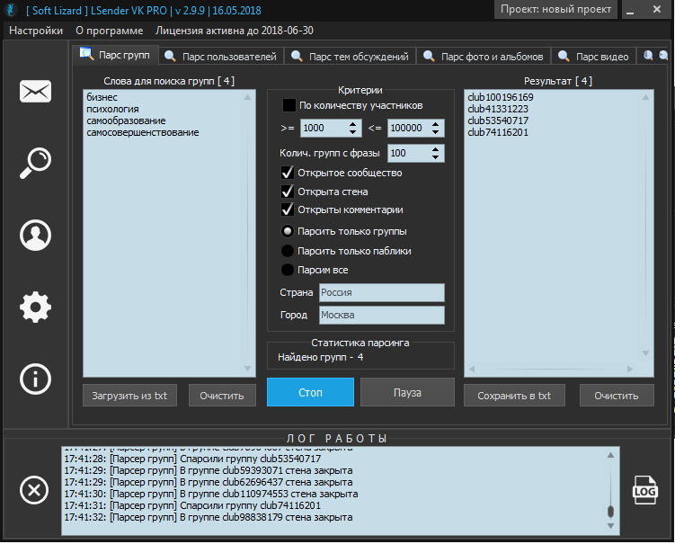Uncheck Открытое сообщество checkbox
Viewport: 675px width, 544px height.
click(x=287, y=173)
